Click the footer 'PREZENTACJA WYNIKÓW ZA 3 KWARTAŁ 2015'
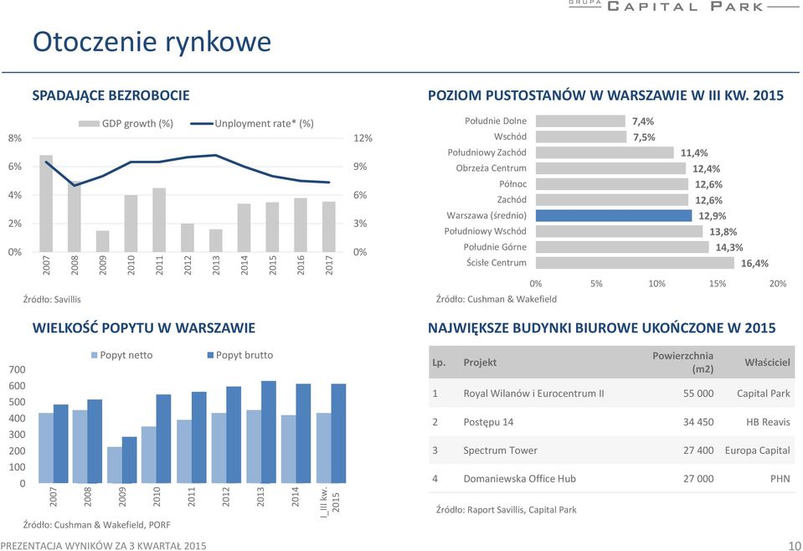The height and width of the screenshot is (551, 803). click(104, 546)
